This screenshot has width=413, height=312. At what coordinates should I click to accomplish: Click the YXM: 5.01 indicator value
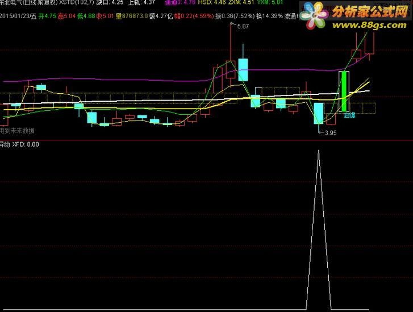click(270, 3)
